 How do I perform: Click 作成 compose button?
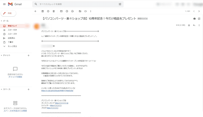[8, 13]
